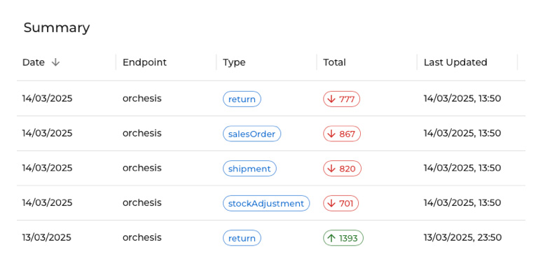The height and width of the screenshot is (266, 543).
Task: Click the return tag in the first row
Action: 242,99
